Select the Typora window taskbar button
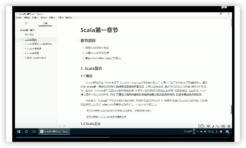 coord(54,132)
